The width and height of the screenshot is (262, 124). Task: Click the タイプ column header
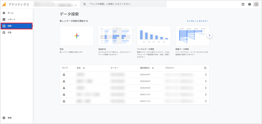[65, 68]
